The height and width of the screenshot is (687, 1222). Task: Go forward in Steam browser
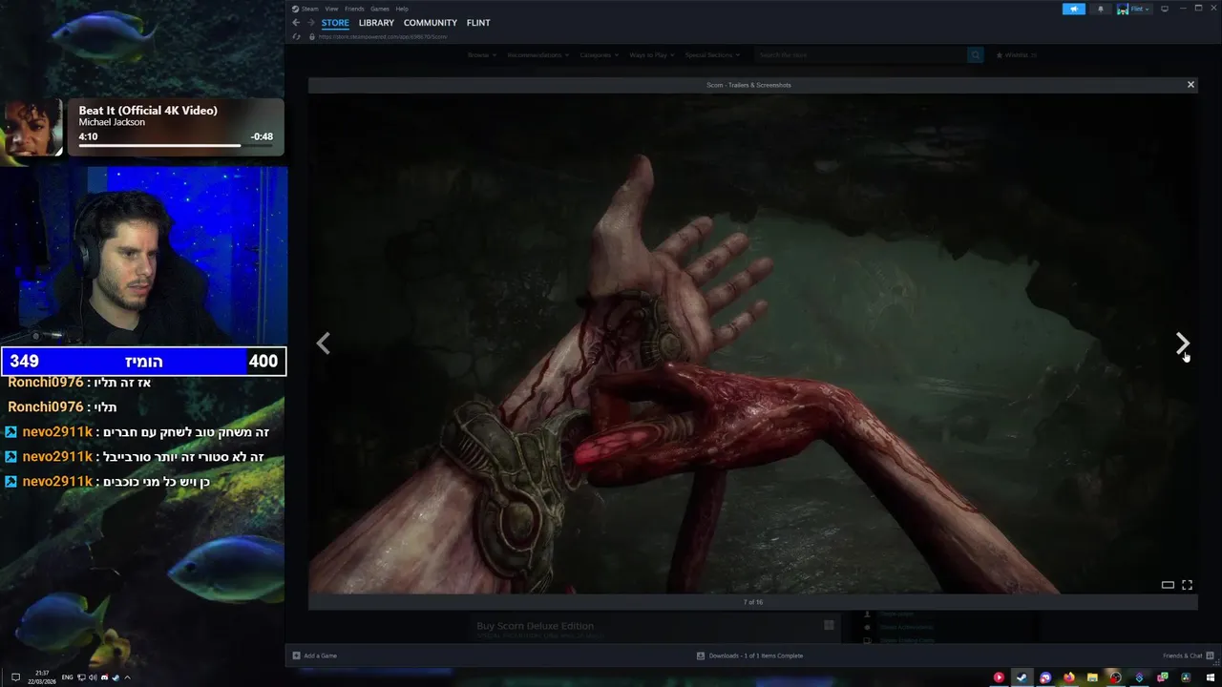coord(310,23)
